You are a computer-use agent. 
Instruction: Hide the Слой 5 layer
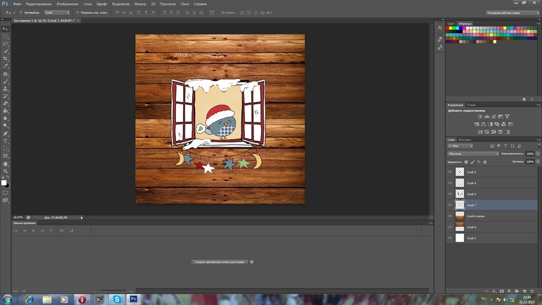[x=450, y=172]
